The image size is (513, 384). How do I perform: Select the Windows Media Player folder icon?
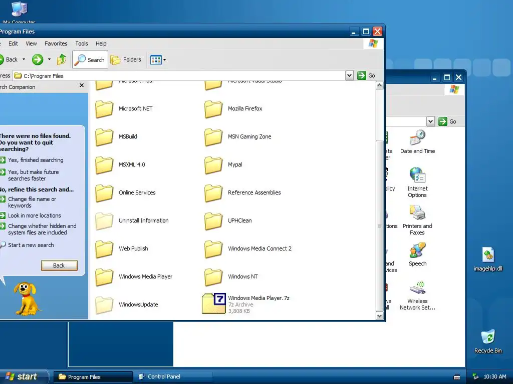pyautogui.click(x=104, y=277)
